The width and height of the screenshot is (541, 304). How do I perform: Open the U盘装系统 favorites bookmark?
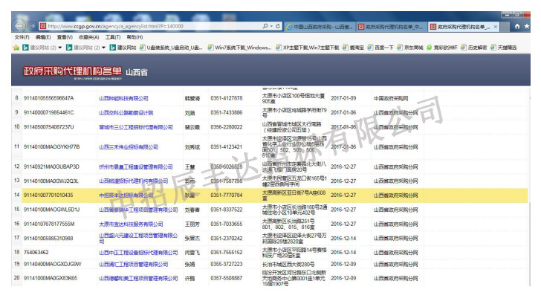pos(171,48)
